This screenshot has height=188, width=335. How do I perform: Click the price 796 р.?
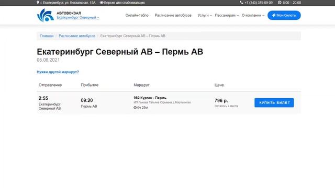click(221, 101)
